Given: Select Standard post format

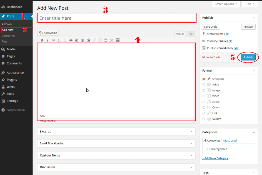Looking at the screenshot, I should 204,79.
